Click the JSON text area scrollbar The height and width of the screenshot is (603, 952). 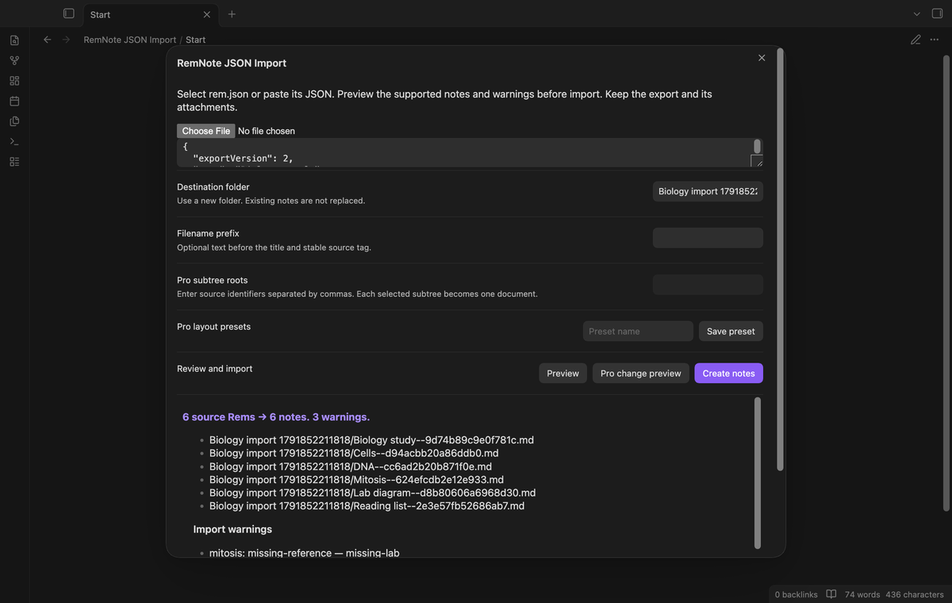[x=757, y=146]
